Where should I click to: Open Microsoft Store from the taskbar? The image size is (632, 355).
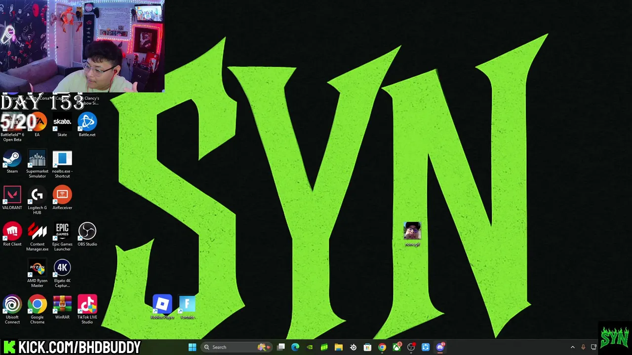367,347
